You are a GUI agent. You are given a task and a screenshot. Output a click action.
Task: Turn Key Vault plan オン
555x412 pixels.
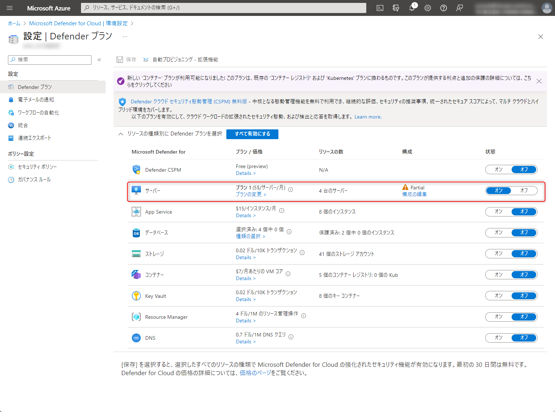click(499, 296)
